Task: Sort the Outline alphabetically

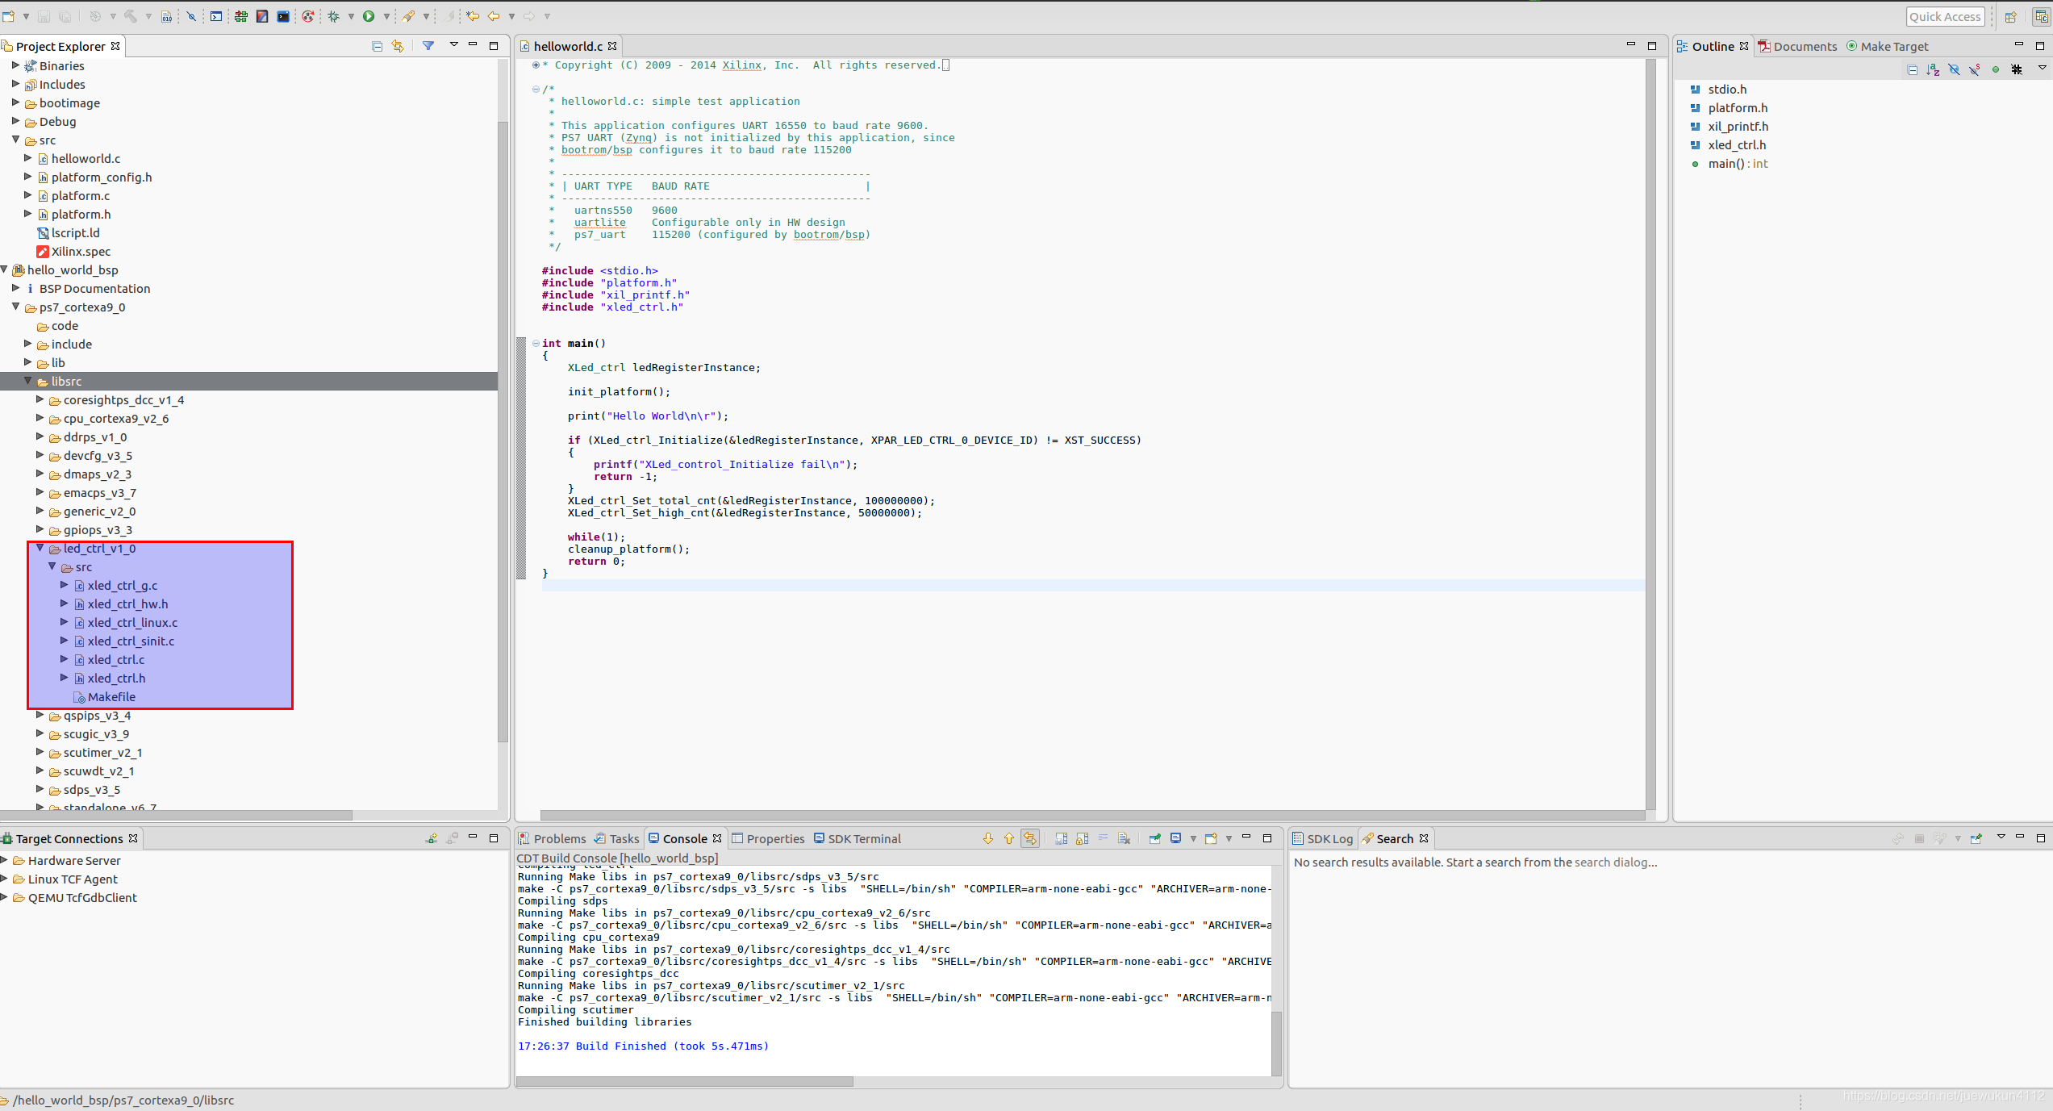Action: click(x=1933, y=69)
